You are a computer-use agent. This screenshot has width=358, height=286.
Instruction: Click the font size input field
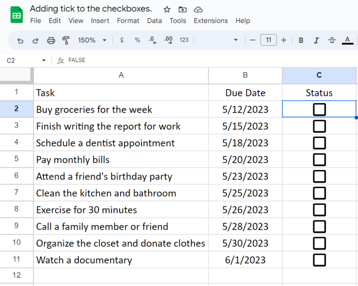268,41
